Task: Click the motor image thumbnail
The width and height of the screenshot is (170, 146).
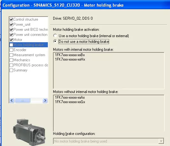Action: pyautogui.click(x=29, y=132)
